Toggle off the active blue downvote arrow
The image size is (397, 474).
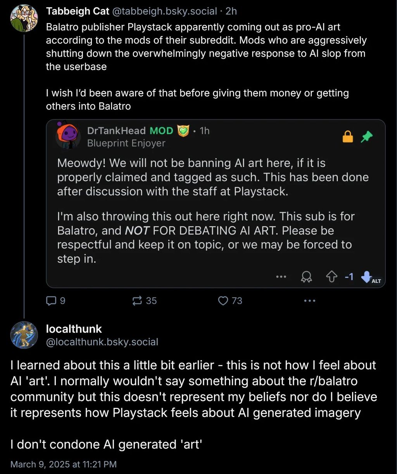tap(366, 276)
